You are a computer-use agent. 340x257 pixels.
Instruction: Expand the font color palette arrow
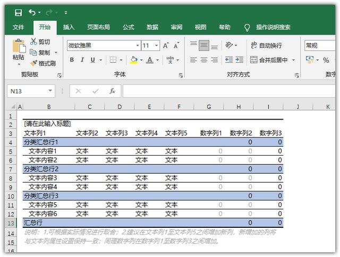pos(157,60)
